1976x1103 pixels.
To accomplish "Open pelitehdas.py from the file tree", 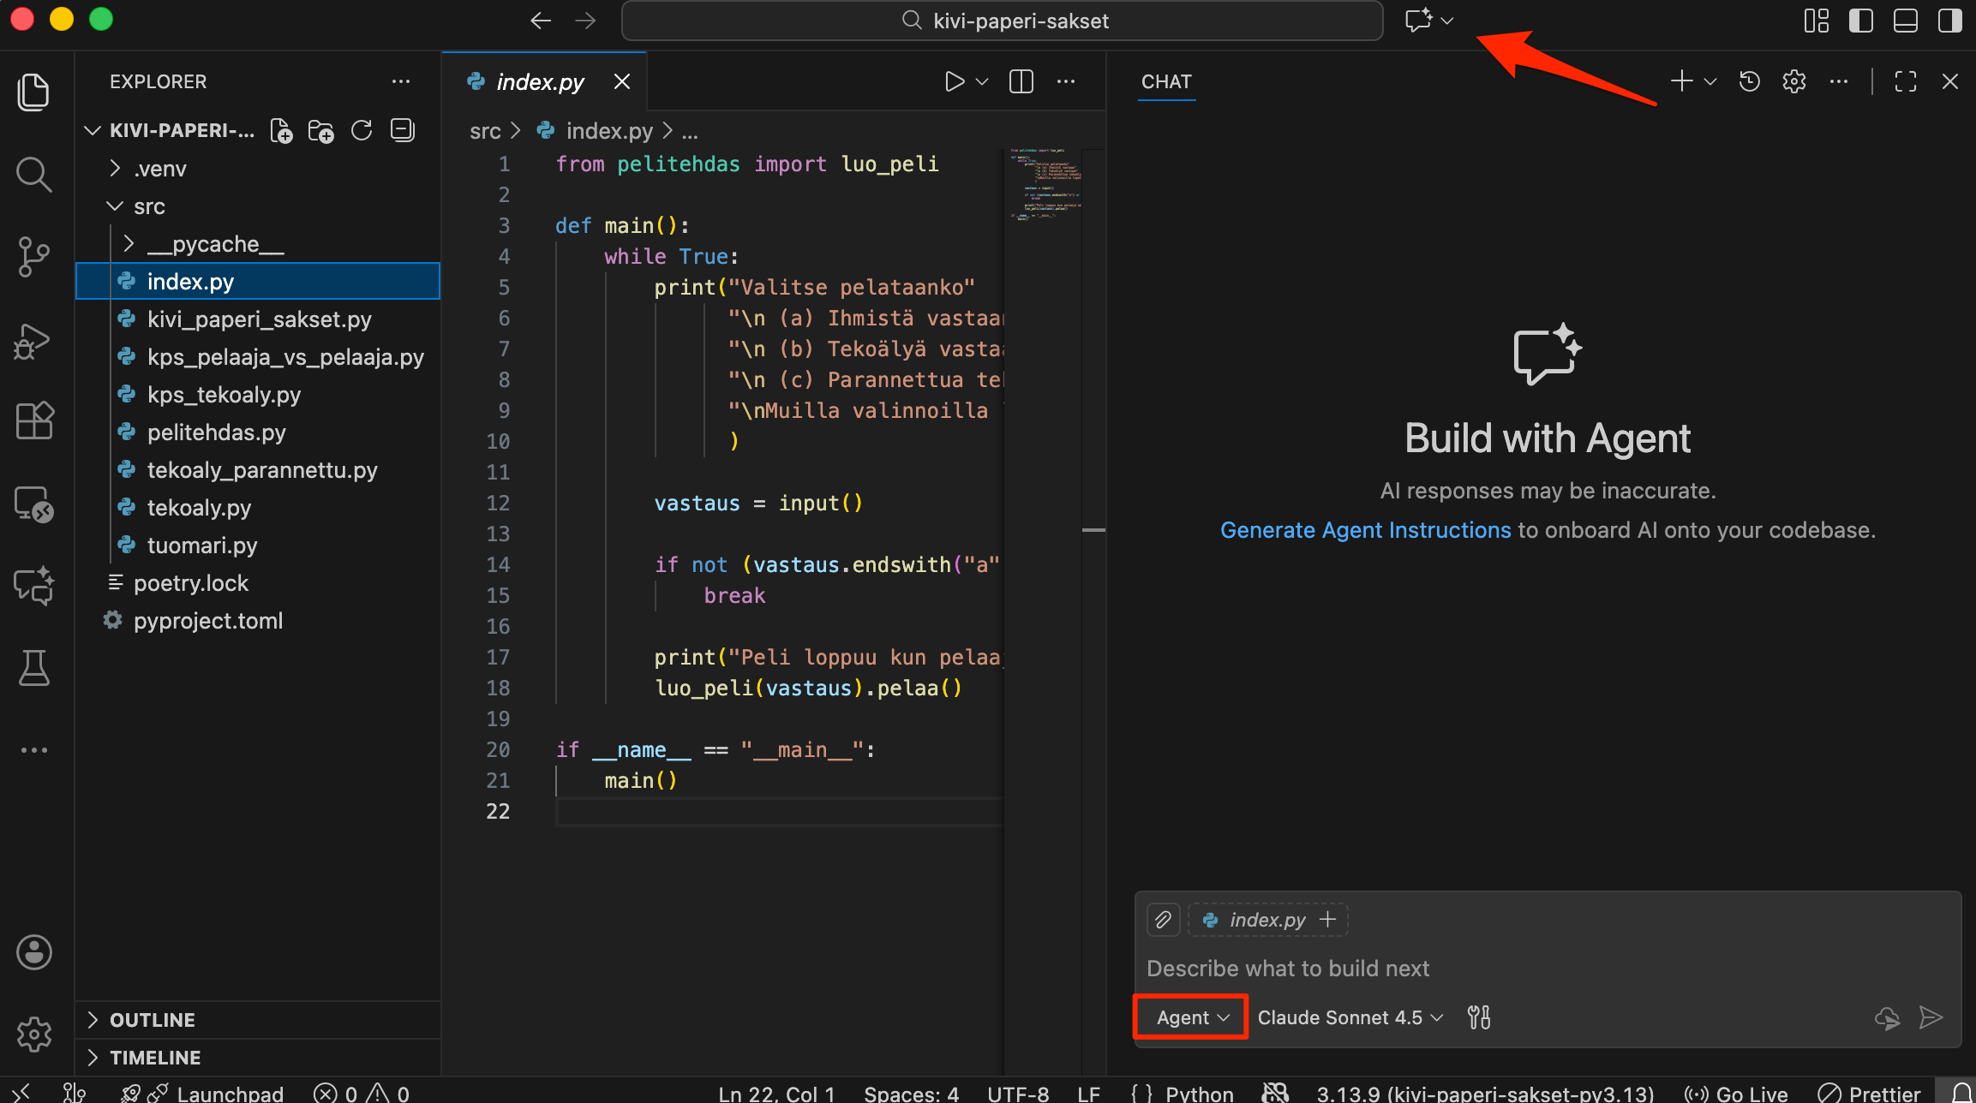I will point(216,432).
